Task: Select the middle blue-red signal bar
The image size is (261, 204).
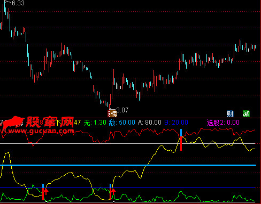Action: tap(110, 192)
